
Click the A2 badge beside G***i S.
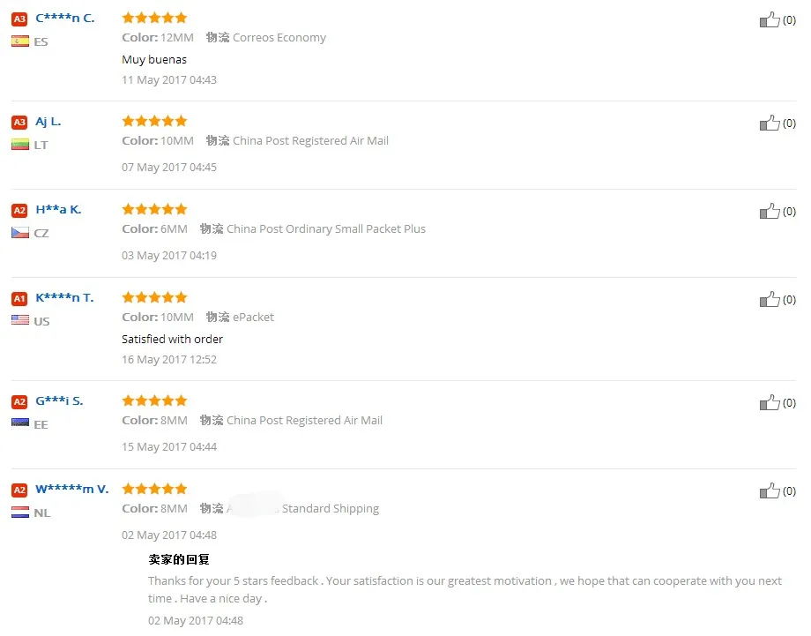(x=19, y=402)
